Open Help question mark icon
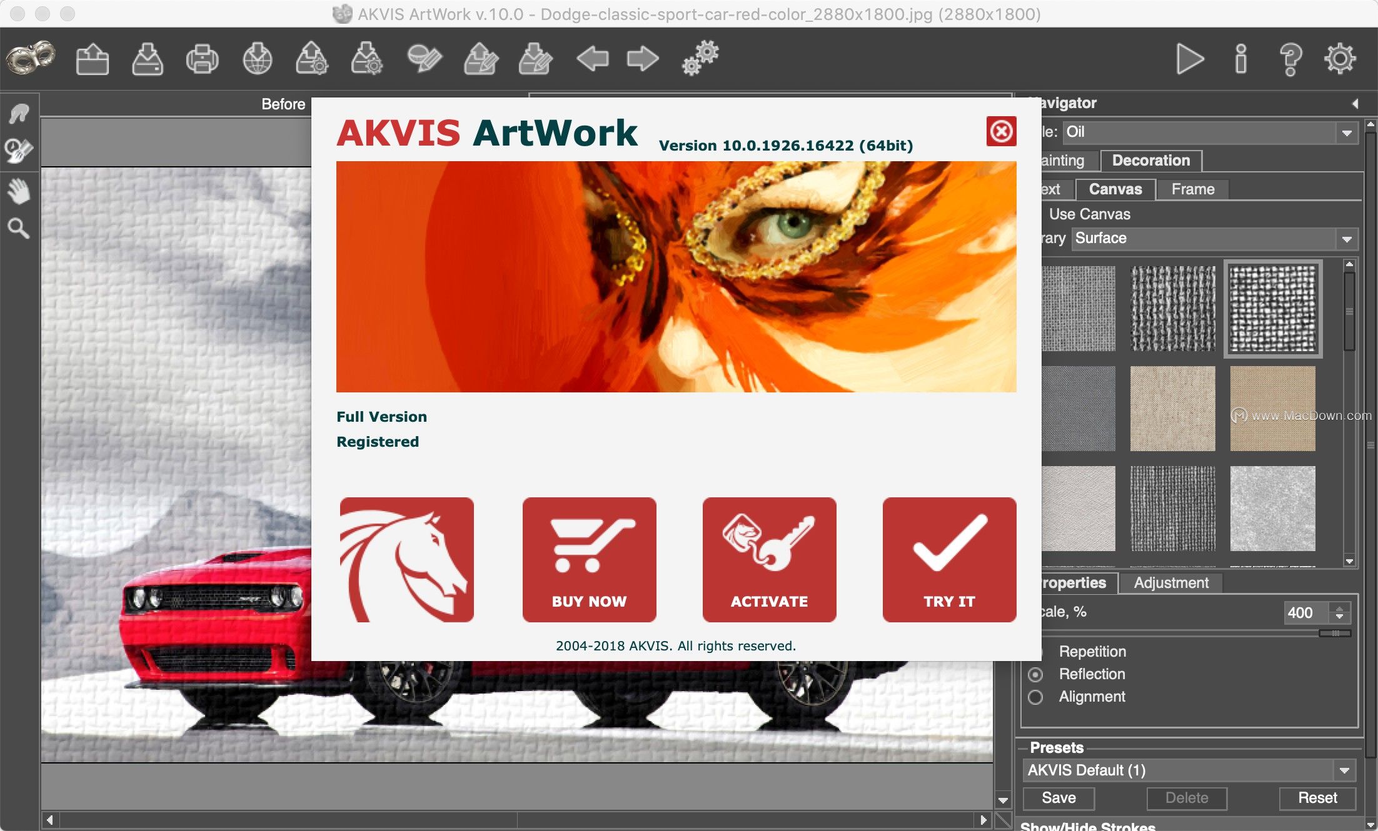The width and height of the screenshot is (1378, 831). click(1290, 59)
